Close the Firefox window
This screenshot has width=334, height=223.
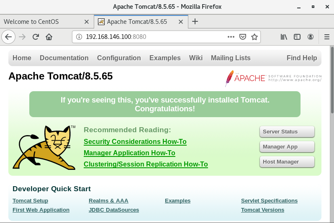tap(327, 7)
